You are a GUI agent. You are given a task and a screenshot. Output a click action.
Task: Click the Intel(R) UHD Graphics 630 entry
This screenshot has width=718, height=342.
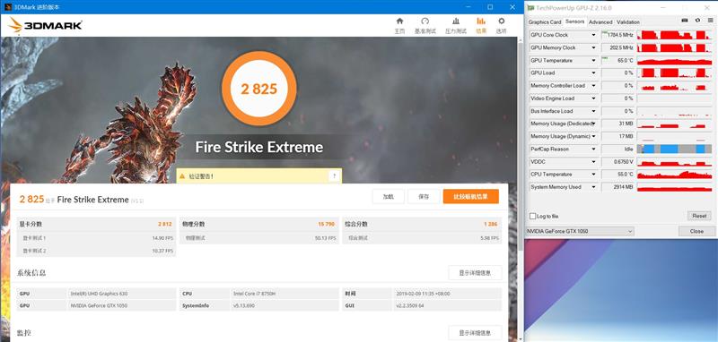[99, 294]
